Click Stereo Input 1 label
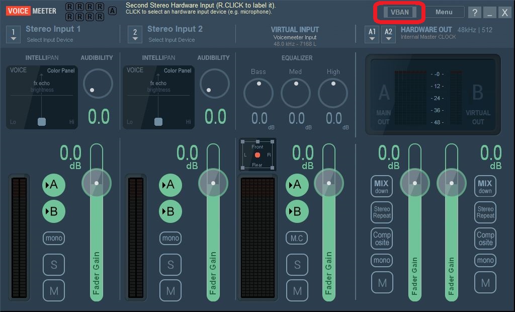Screen dimensions: 515x312 [x=53, y=29]
